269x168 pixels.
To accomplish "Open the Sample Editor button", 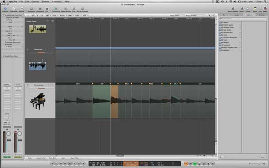I will 41,158.
